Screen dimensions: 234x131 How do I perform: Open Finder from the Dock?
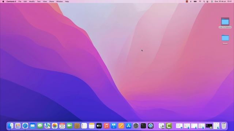[x=11, y=126]
